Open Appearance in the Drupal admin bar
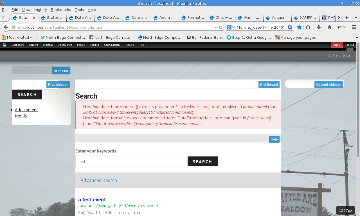This screenshot has height=216, width=360. [x=65, y=45]
